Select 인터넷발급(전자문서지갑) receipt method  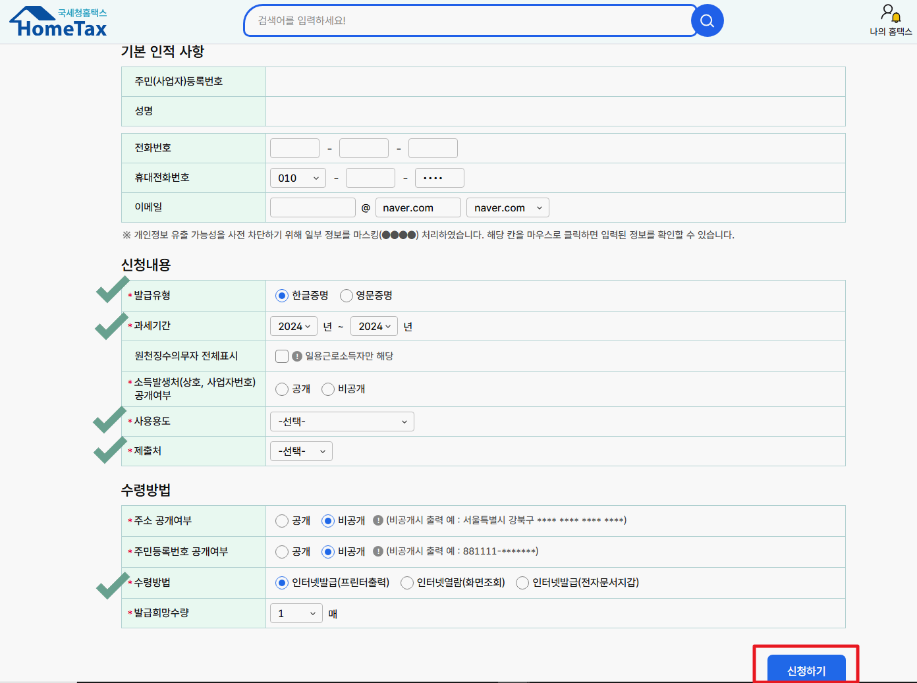coord(522,582)
